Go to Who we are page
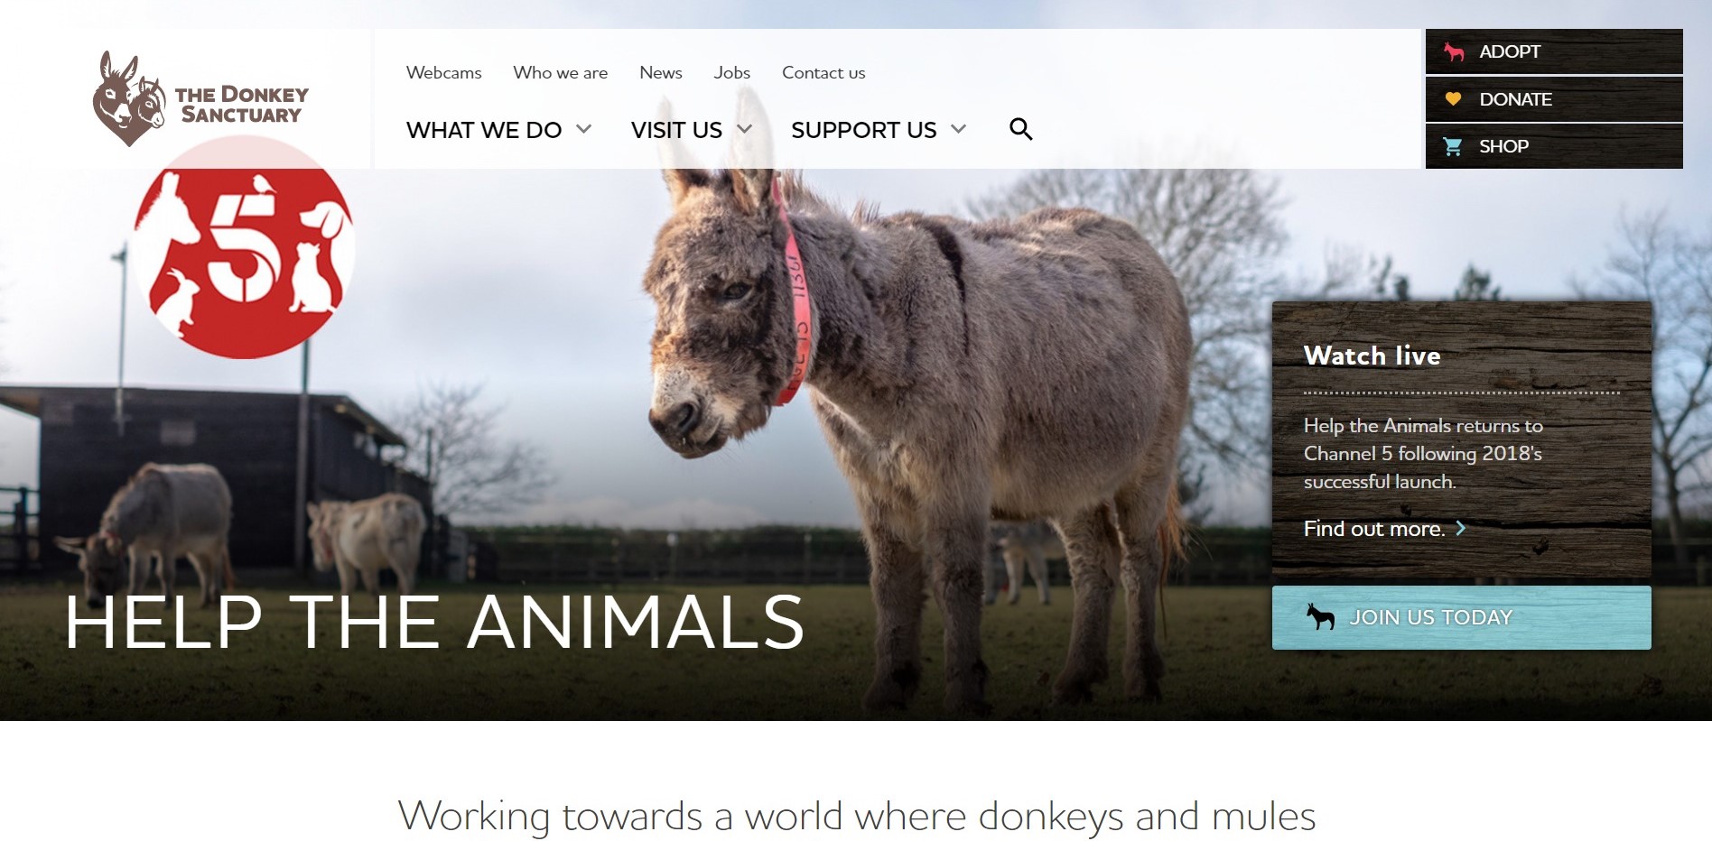Viewport: 1712px width, 841px height. click(x=560, y=72)
